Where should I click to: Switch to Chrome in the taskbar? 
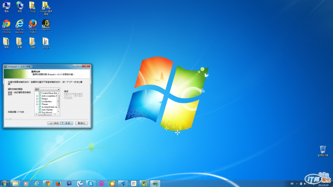(47, 183)
